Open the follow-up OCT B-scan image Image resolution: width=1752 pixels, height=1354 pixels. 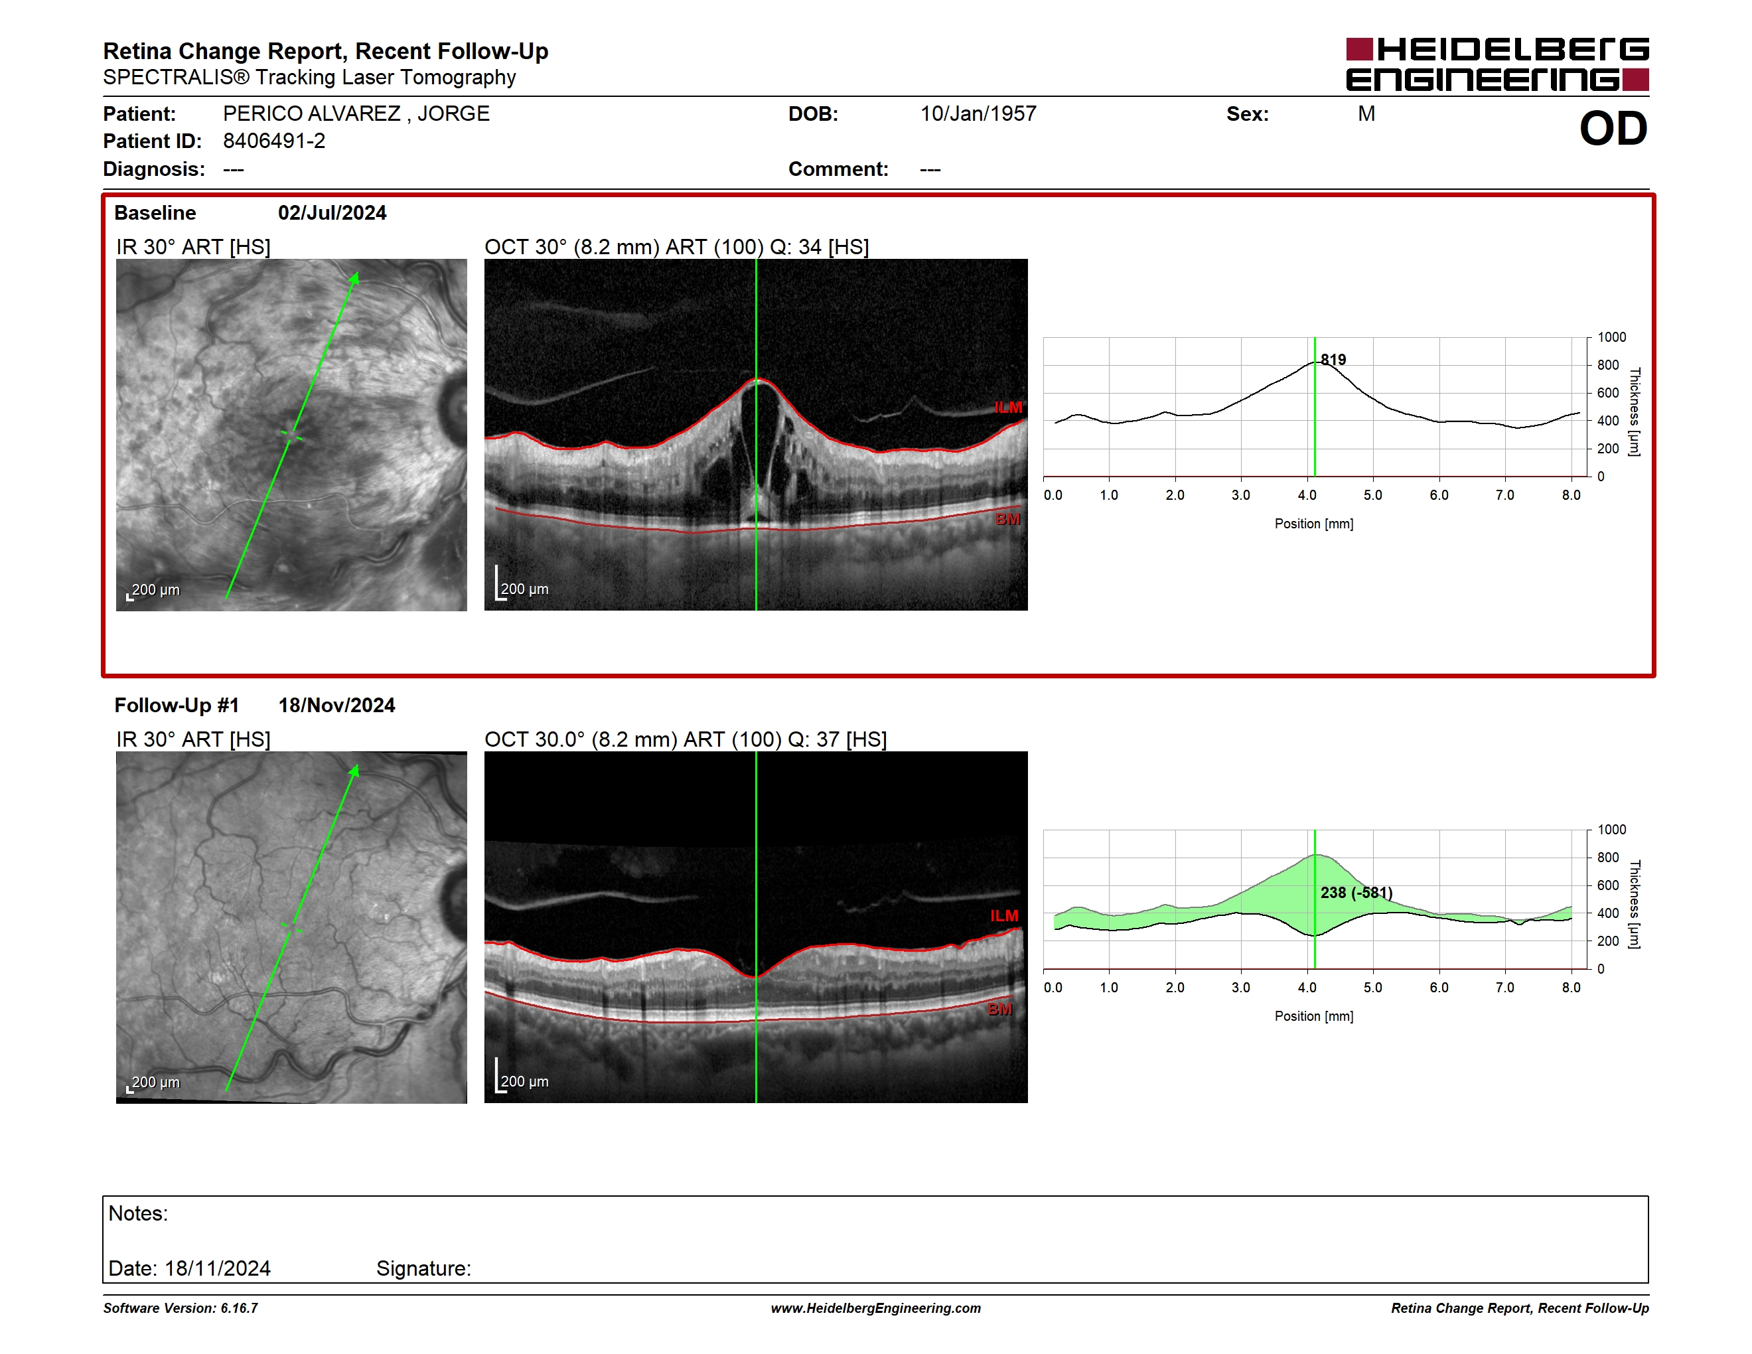point(756,927)
